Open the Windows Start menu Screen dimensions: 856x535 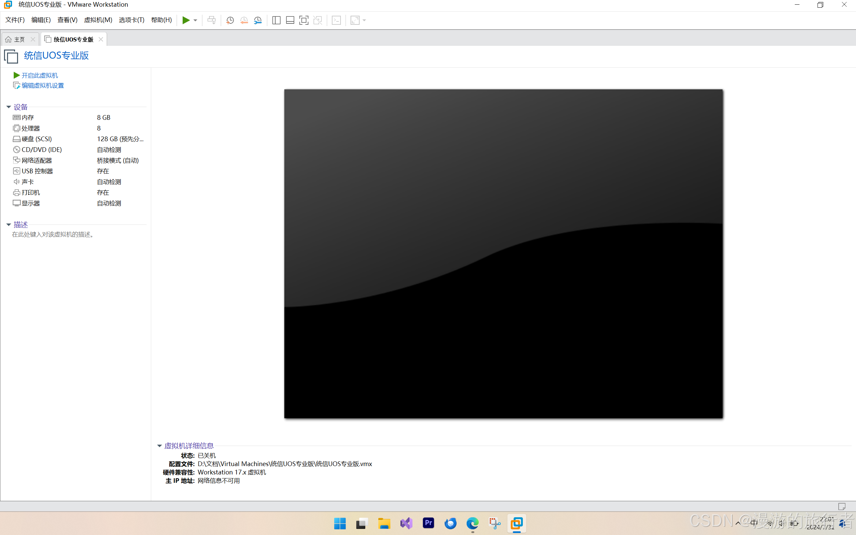tap(340, 523)
